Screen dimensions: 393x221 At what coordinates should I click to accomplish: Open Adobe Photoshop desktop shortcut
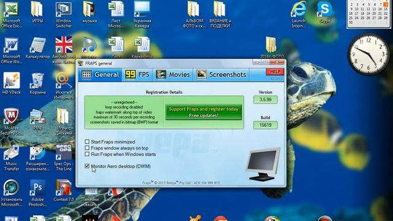tap(37, 193)
